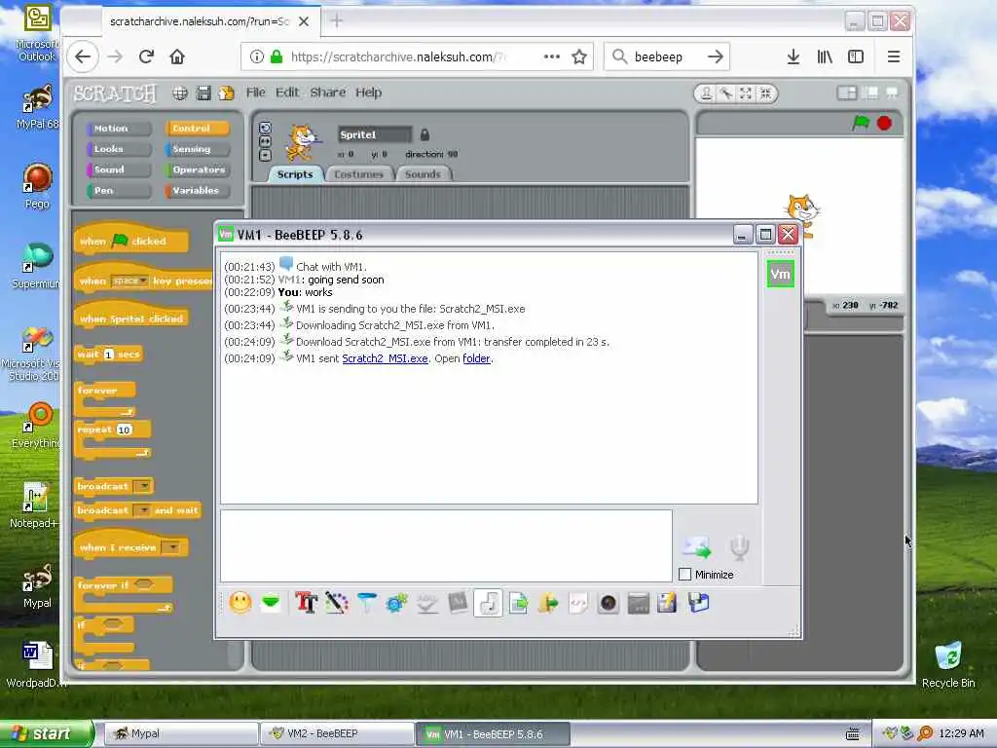Set sprite rotation style to can rotate

(265, 128)
